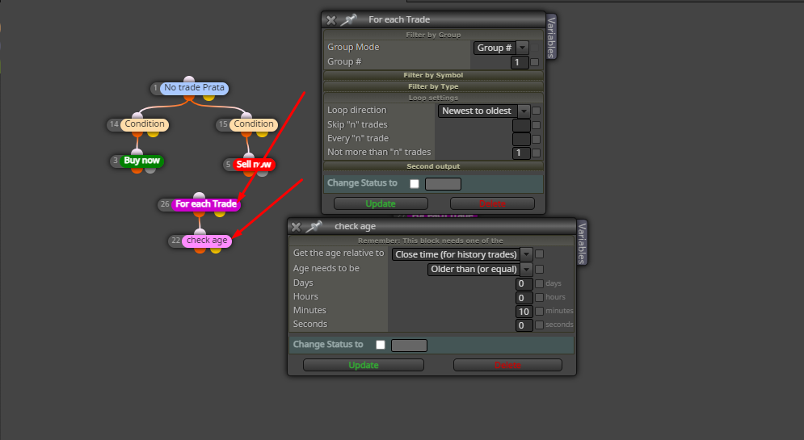This screenshot has height=440, width=804.
Task: Toggle checkbox beside Not more than "n" trades
Action: pyautogui.click(x=536, y=153)
